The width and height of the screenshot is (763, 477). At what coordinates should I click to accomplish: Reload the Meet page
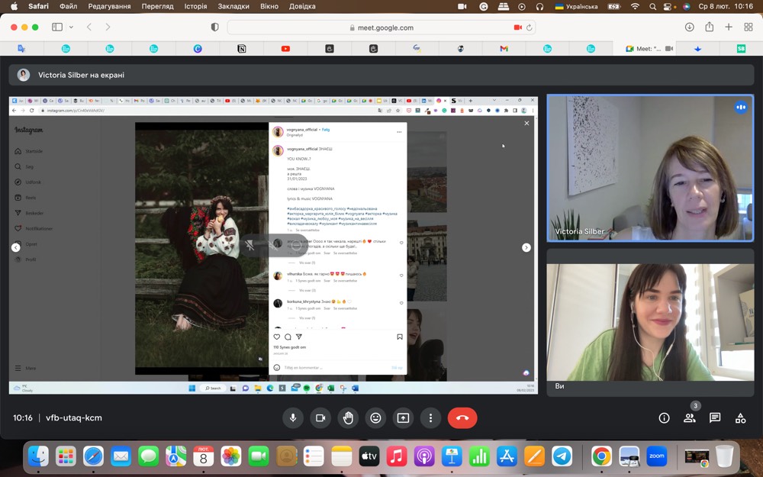(x=529, y=27)
